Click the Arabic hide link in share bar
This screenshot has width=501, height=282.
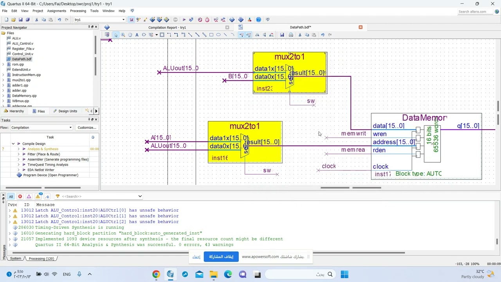196,257
